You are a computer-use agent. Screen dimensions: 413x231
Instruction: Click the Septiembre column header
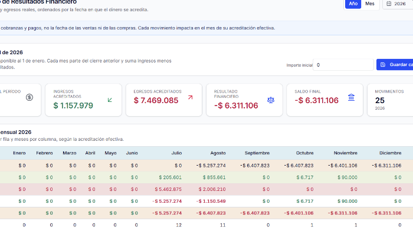(x=257, y=153)
